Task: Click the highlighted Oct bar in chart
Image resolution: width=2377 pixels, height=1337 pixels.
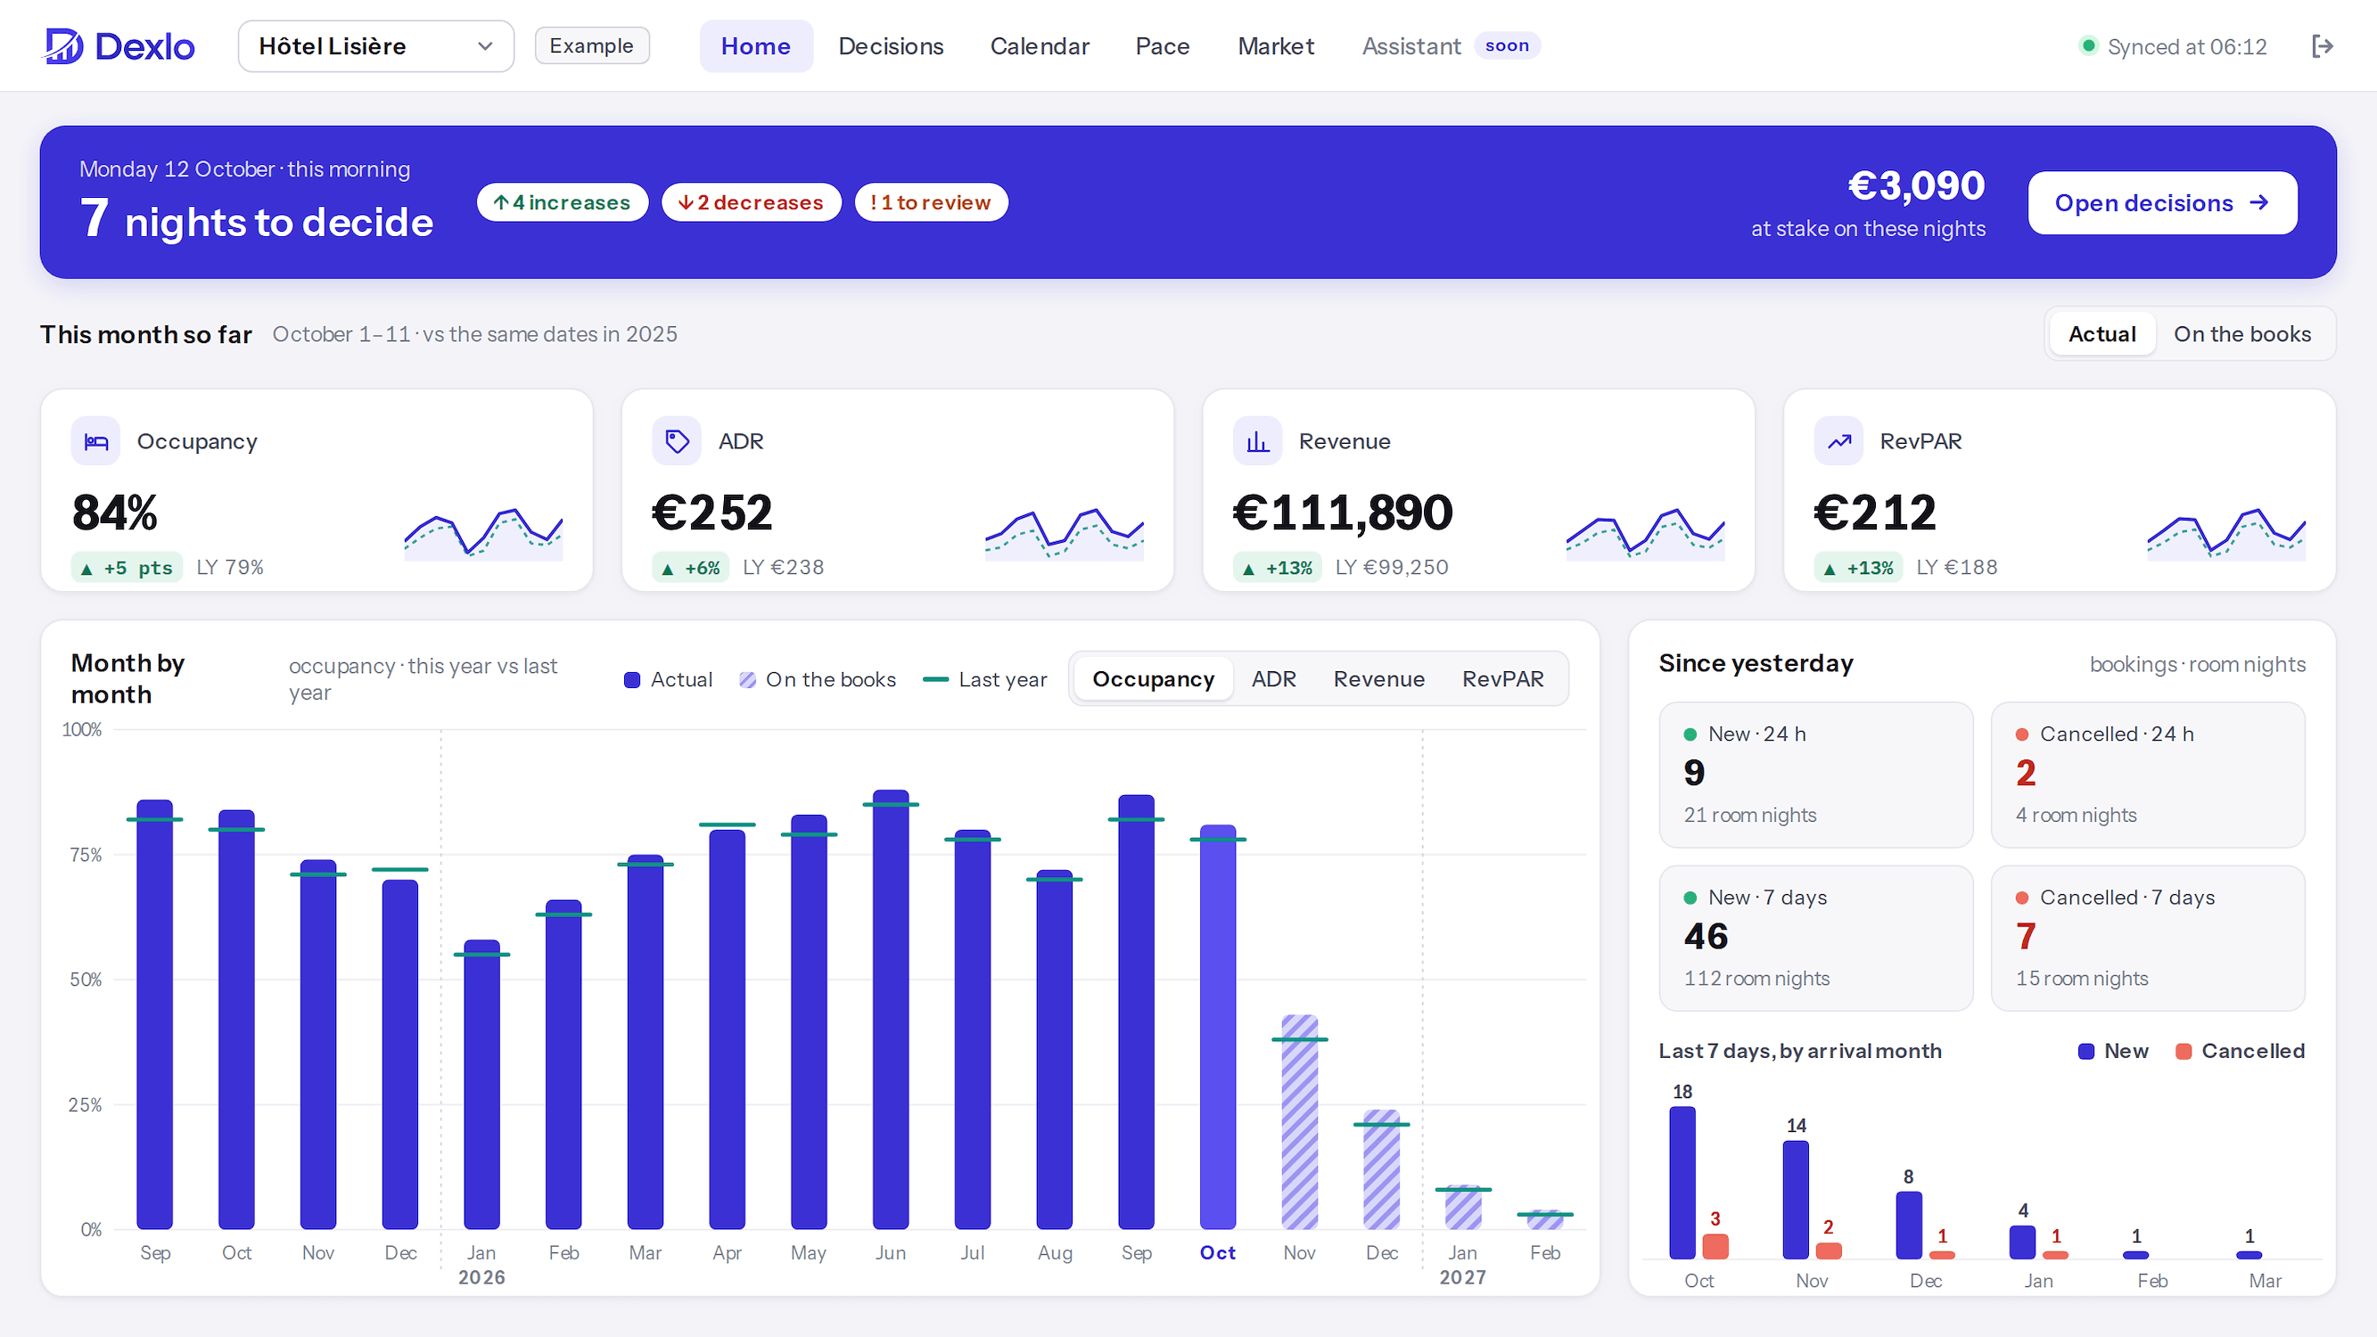Action: (x=1217, y=1027)
